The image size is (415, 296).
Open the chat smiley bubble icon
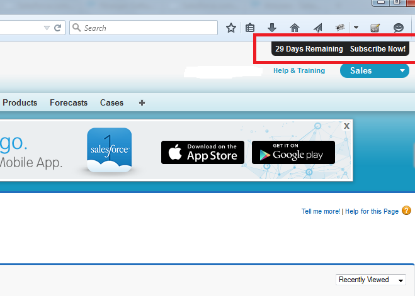click(x=399, y=28)
